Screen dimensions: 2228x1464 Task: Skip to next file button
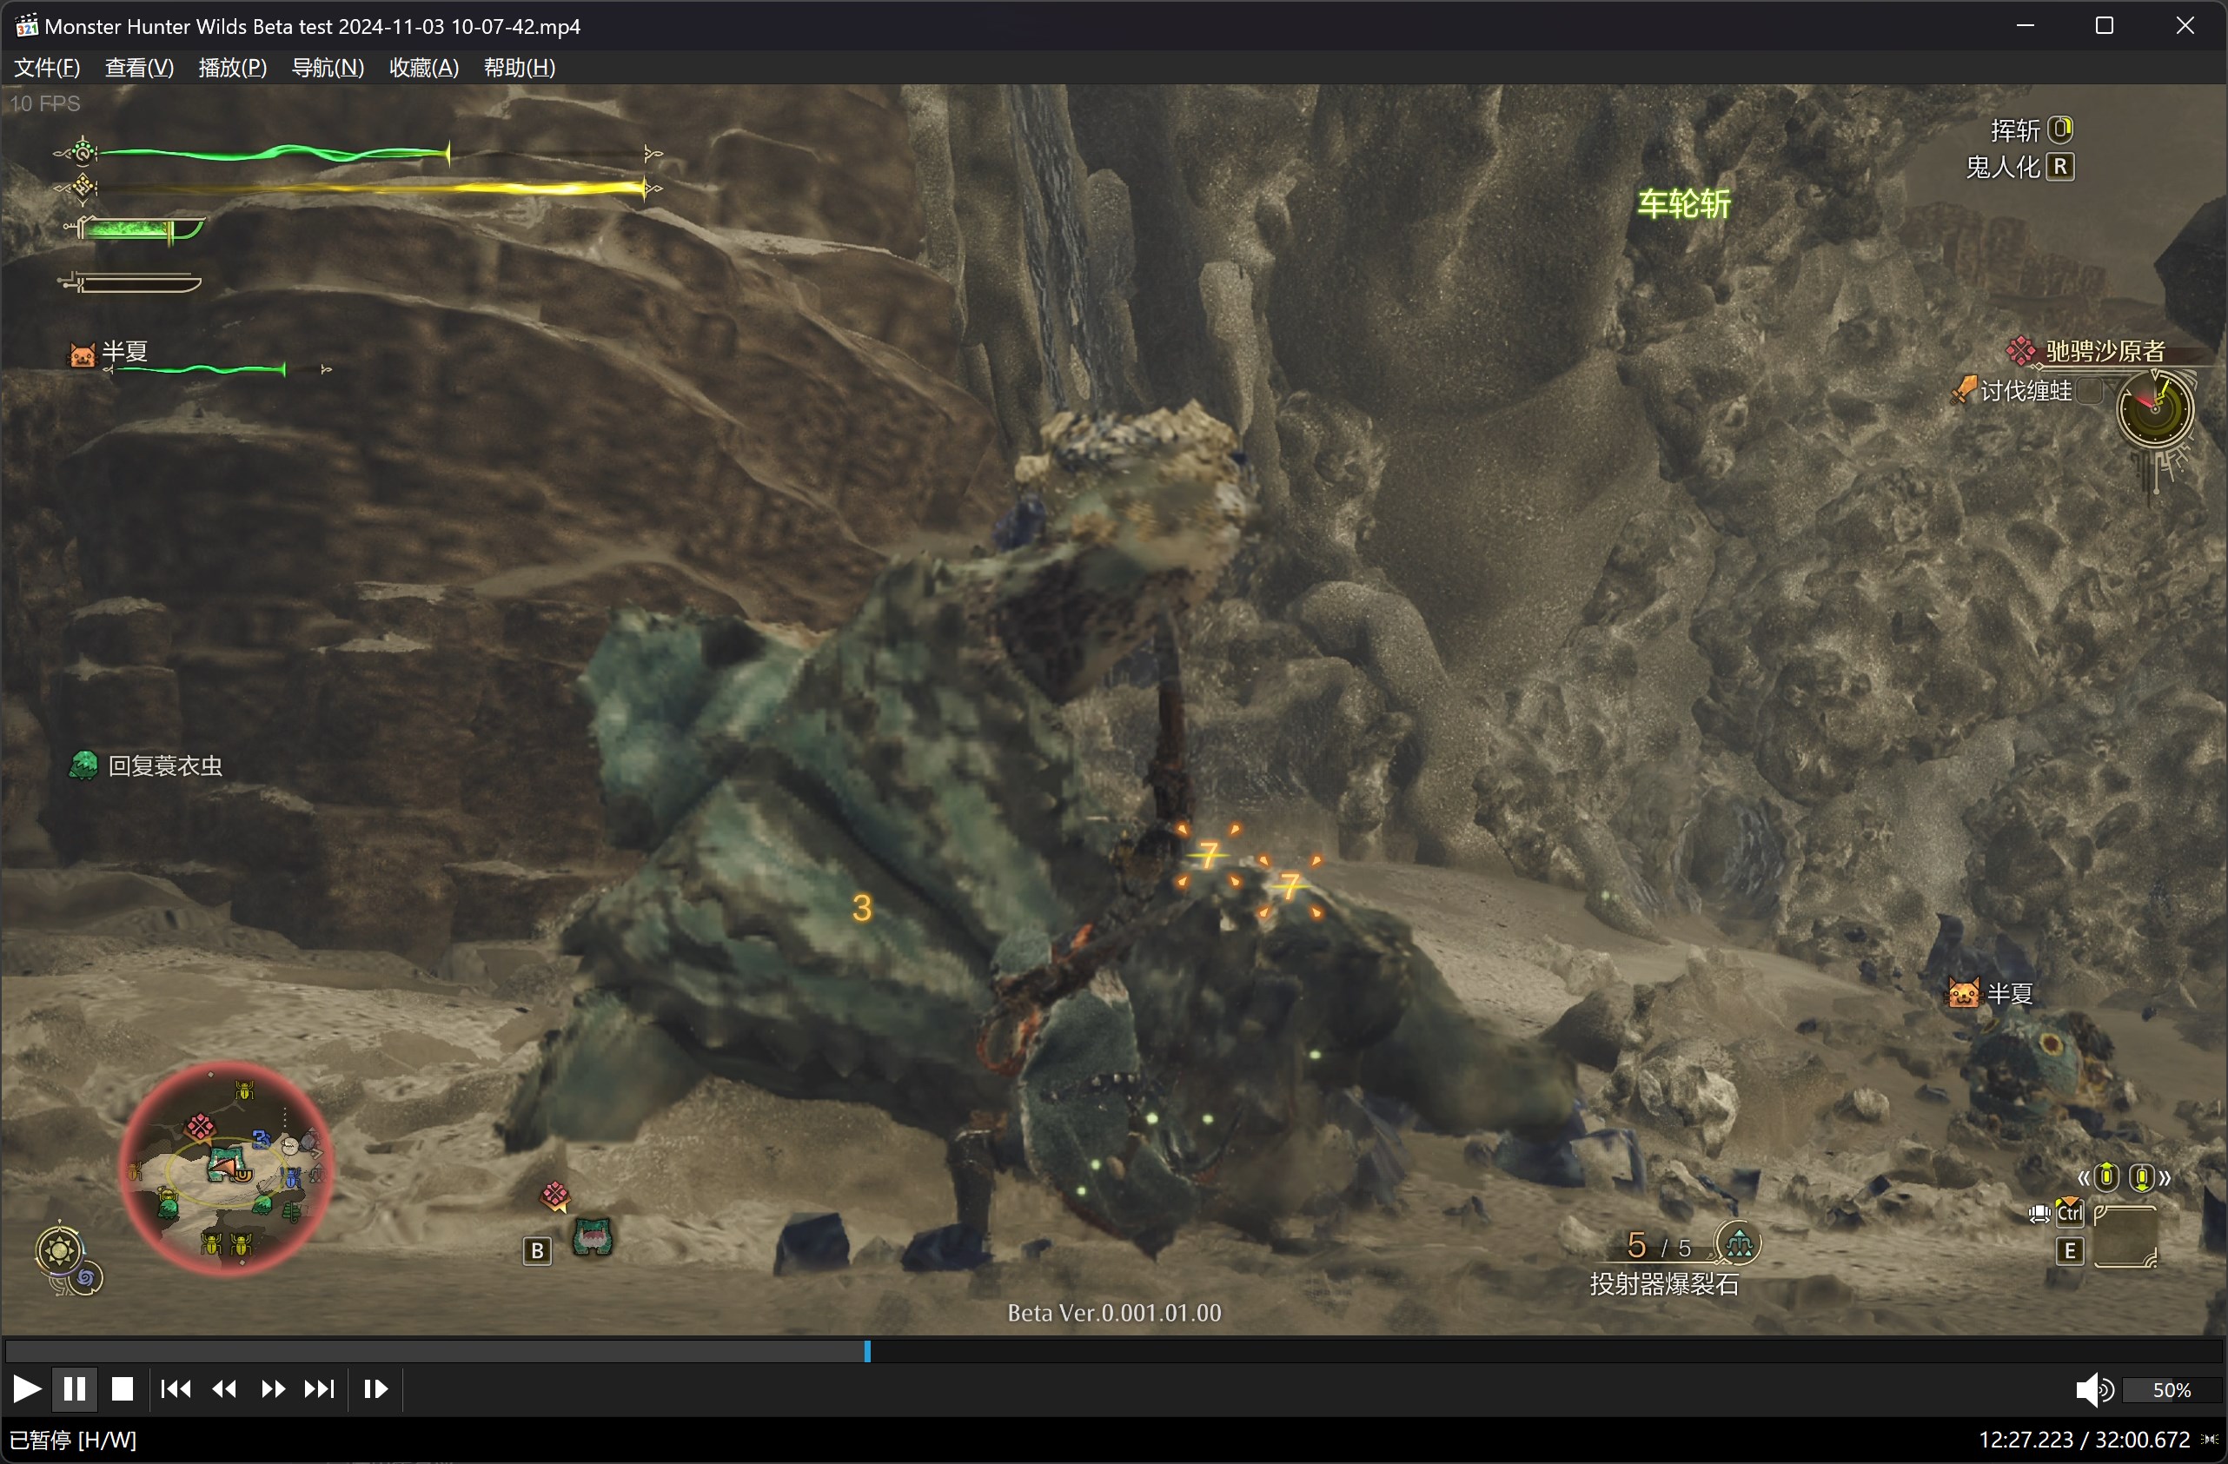pyautogui.click(x=319, y=1388)
